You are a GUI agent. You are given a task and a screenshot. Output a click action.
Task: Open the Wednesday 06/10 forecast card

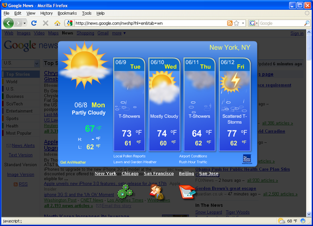pyautogui.click(x=164, y=104)
